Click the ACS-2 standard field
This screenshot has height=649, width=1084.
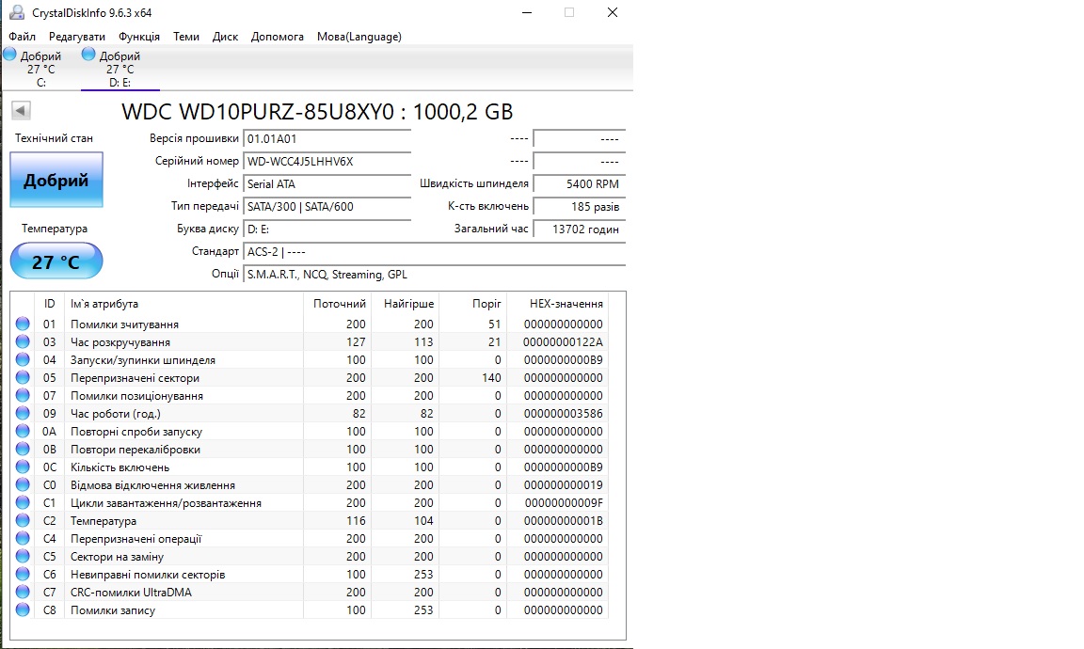pos(434,251)
